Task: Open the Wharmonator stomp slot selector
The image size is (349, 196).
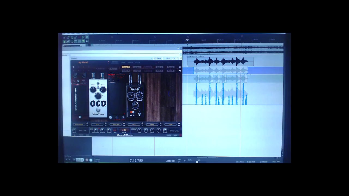Action: tap(79, 124)
